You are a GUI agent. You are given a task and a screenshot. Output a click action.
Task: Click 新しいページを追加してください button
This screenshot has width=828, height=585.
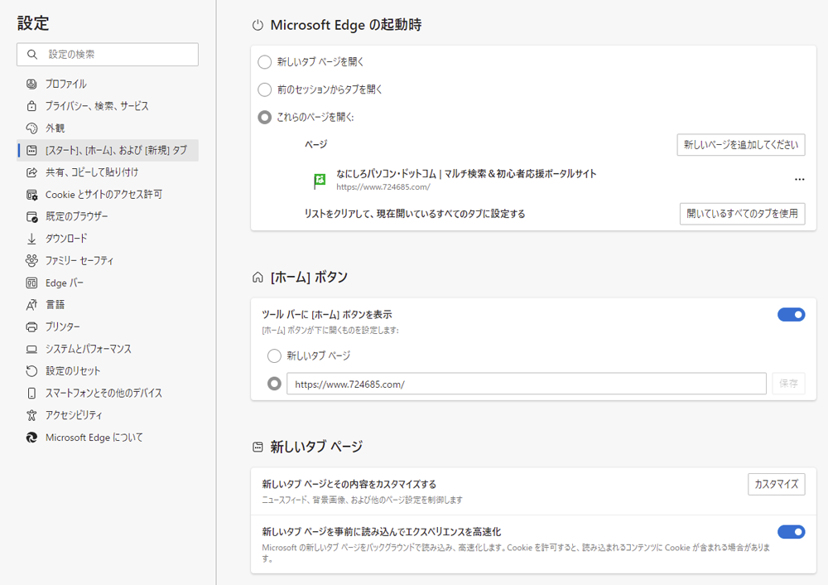[x=741, y=145]
